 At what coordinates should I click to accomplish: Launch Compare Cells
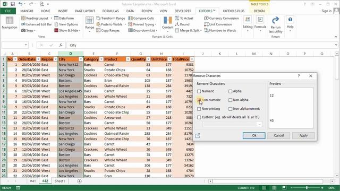(x=141, y=18)
